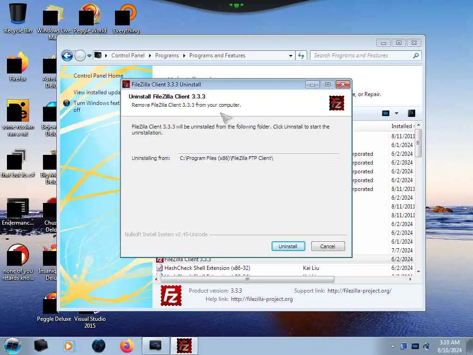Open Endermanc... desktop icon
Screen dimensions: 473x355
pyautogui.click(x=18, y=211)
